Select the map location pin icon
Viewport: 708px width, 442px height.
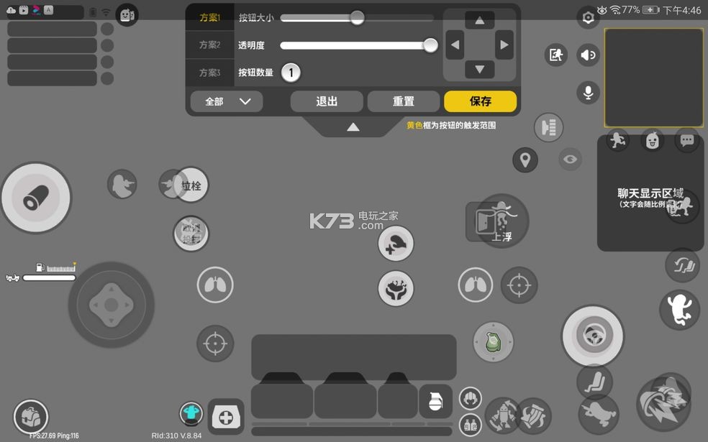click(525, 160)
